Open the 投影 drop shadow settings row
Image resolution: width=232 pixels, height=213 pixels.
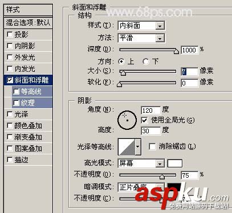(28, 35)
